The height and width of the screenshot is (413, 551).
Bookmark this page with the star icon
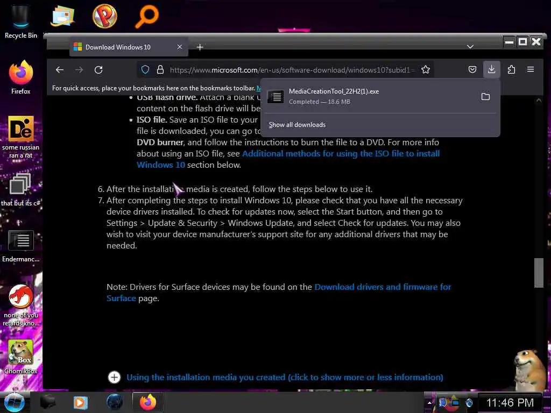click(x=426, y=69)
